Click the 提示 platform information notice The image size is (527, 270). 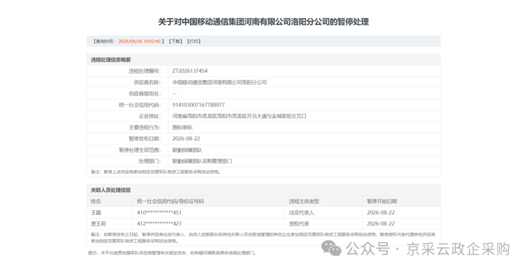173,253
